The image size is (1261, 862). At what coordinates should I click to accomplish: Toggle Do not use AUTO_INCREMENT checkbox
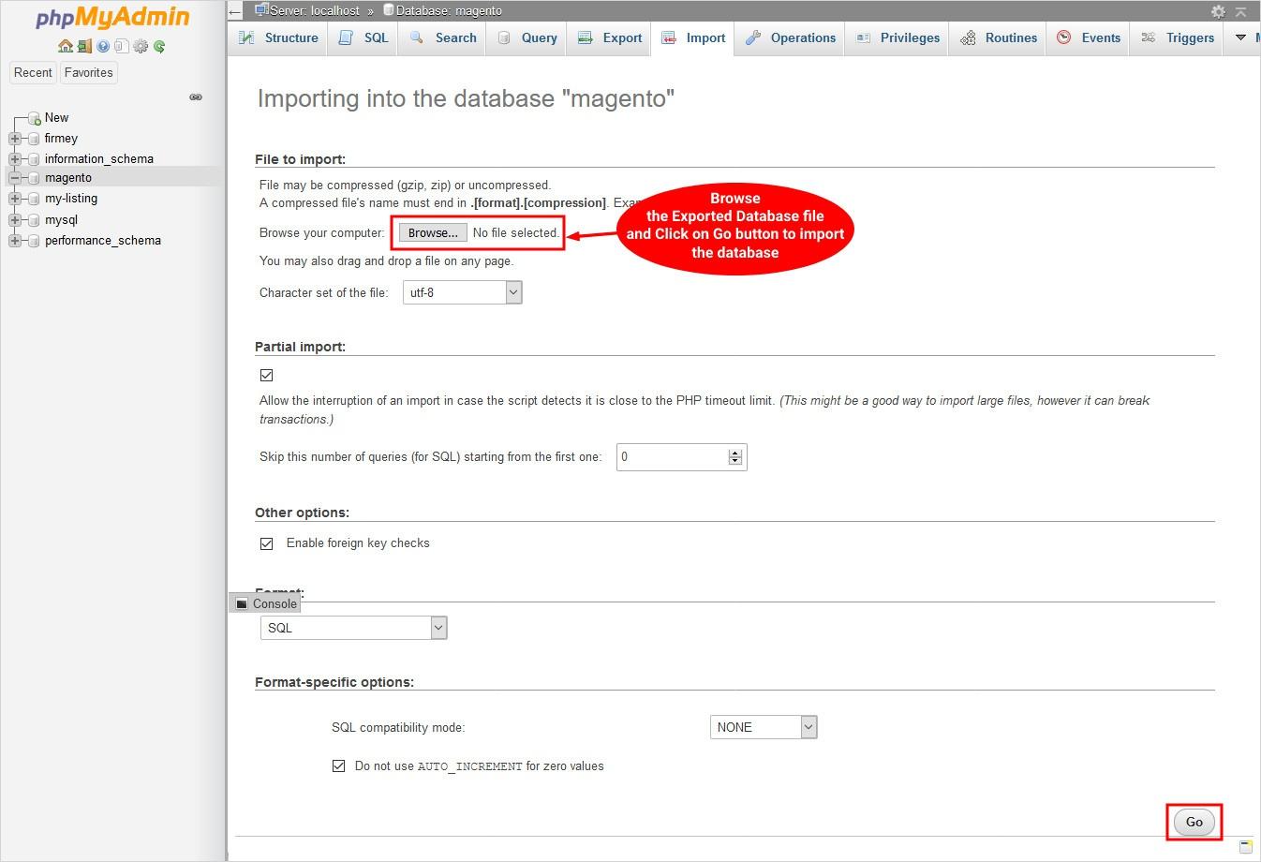pyautogui.click(x=338, y=766)
